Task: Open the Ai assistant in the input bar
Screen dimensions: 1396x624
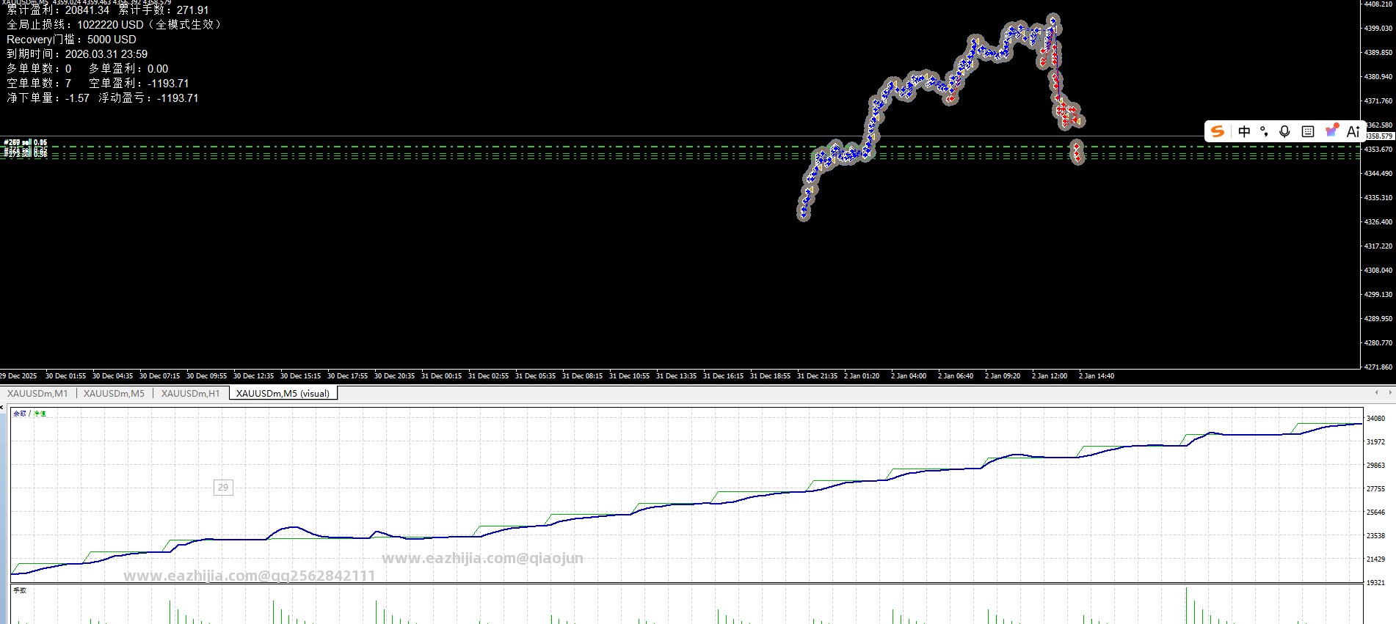Action: click(x=1353, y=131)
